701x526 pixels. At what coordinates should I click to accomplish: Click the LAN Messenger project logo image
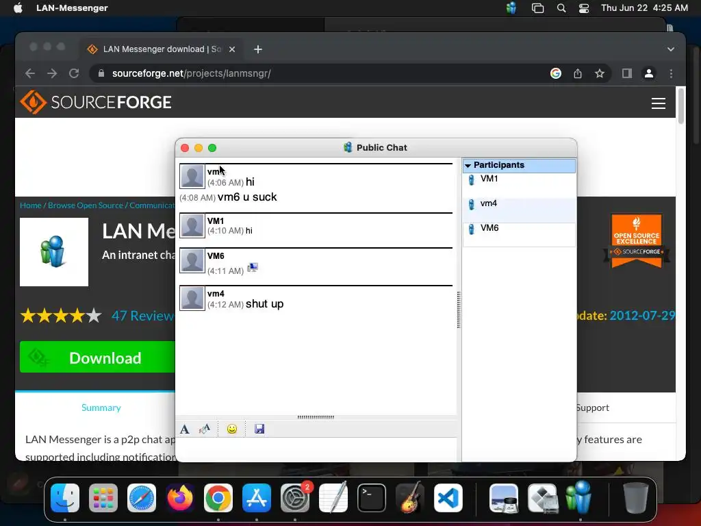tap(54, 252)
